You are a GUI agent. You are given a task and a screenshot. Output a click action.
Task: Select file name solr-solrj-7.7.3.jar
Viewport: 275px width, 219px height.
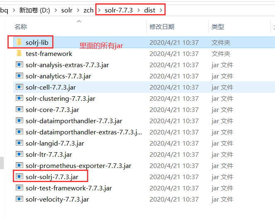(x=52, y=177)
